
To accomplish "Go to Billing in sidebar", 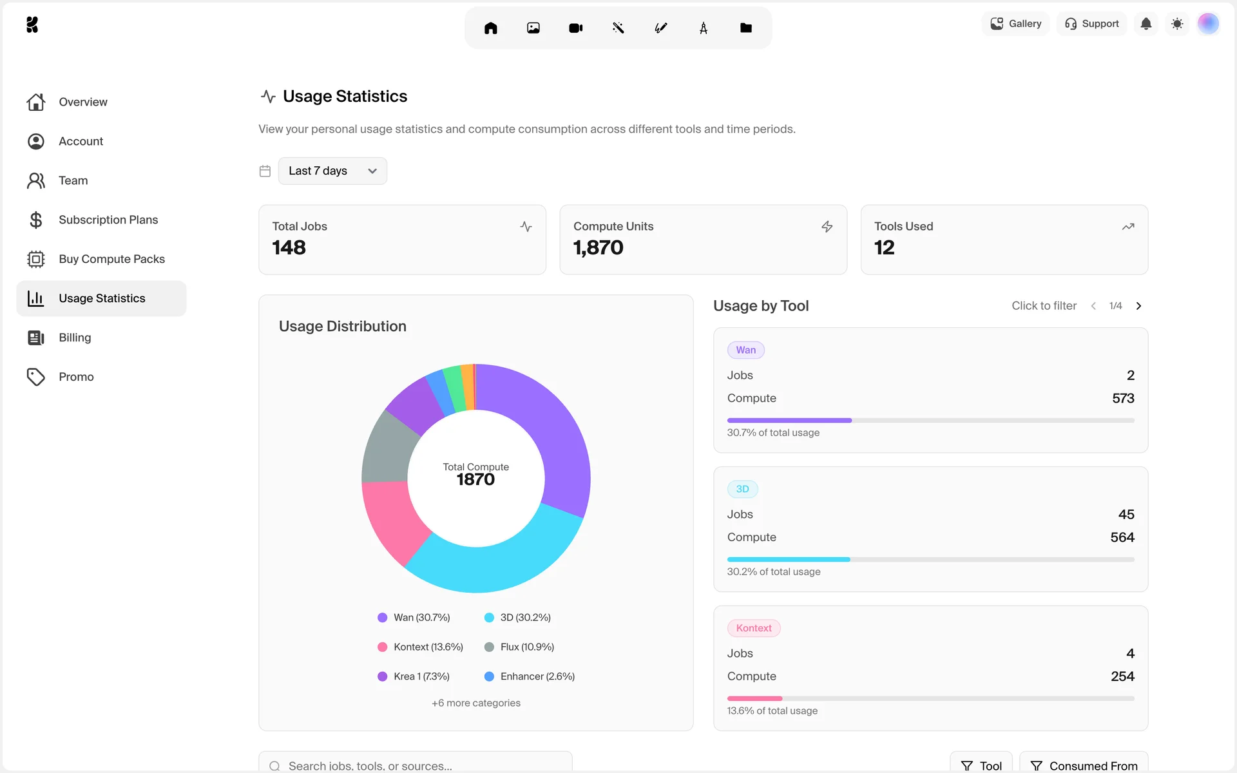I will (x=75, y=338).
